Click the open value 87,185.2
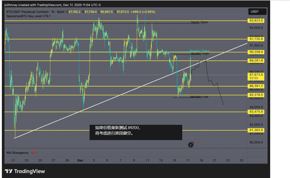Viewport: 290px width, 178px height. click(x=74, y=12)
